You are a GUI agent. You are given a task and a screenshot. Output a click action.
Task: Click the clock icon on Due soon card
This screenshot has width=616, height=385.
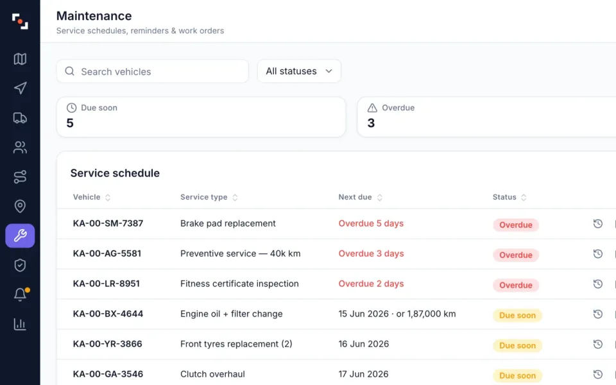(71, 108)
